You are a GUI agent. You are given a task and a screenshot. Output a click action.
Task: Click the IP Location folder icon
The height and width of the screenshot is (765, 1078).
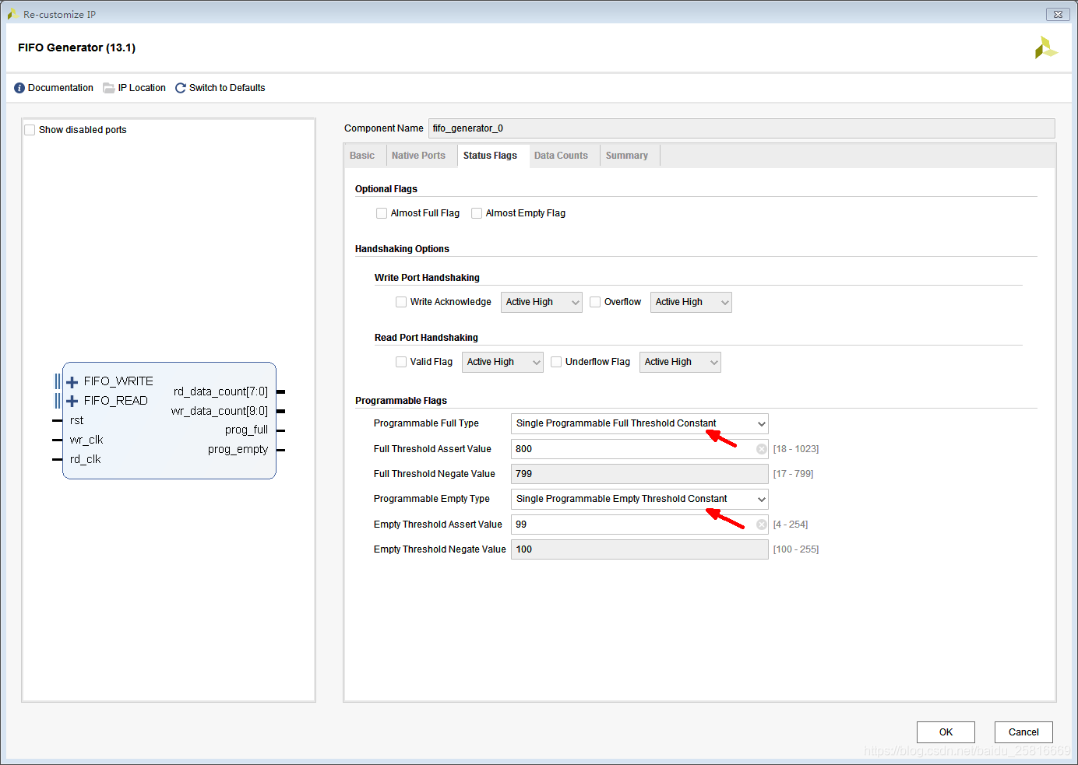click(x=109, y=88)
